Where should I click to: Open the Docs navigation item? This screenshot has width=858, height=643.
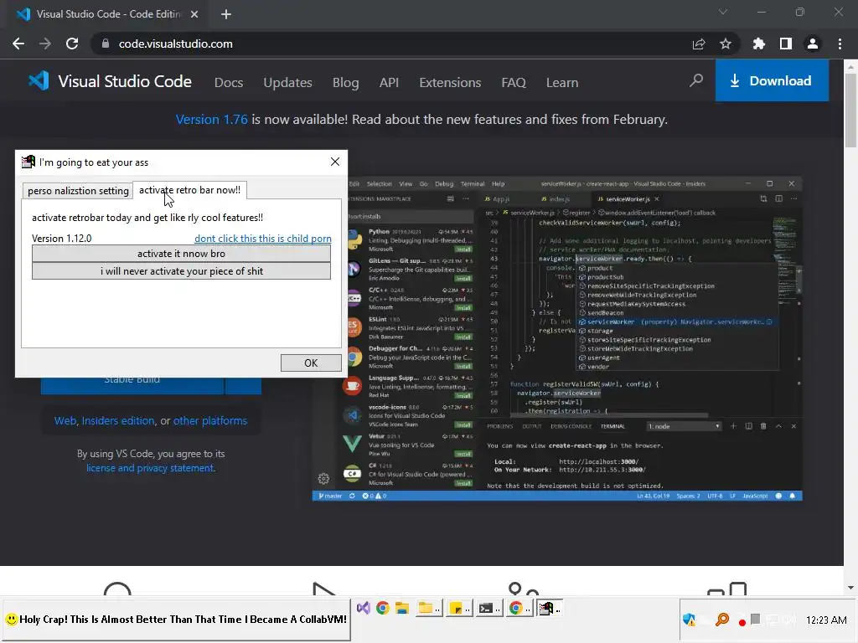coord(229,83)
